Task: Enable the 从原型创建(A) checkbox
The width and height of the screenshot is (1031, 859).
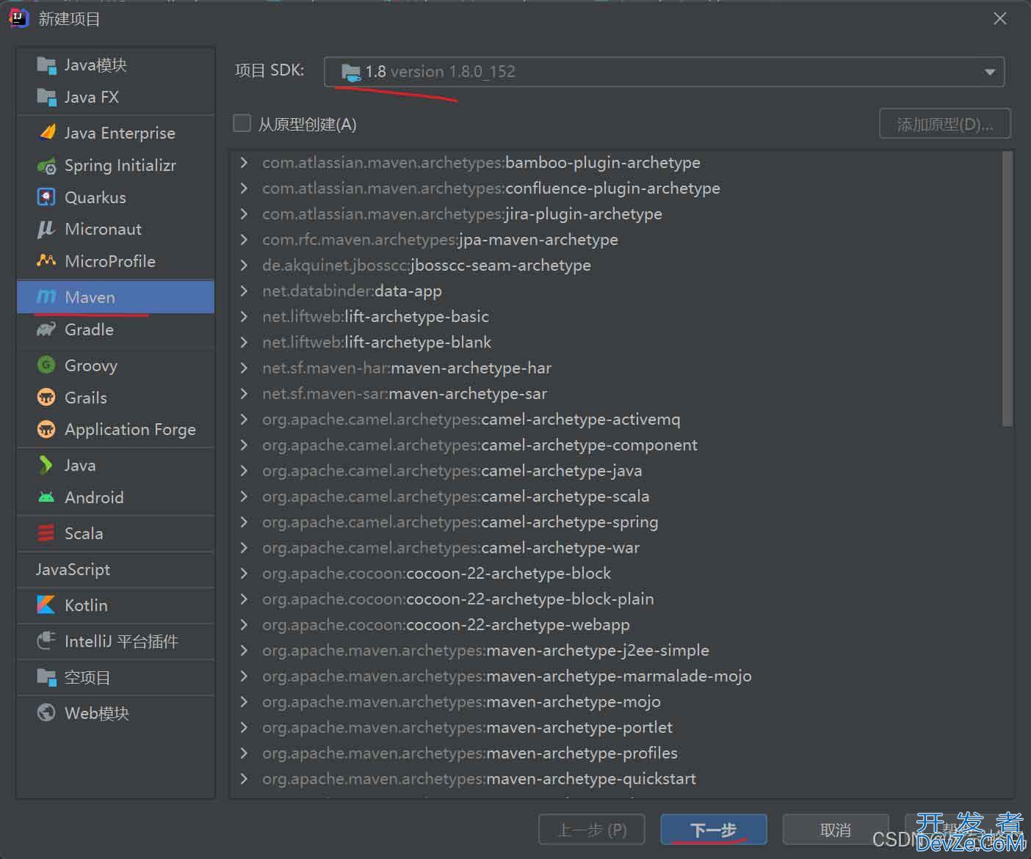Action: (242, 123)
